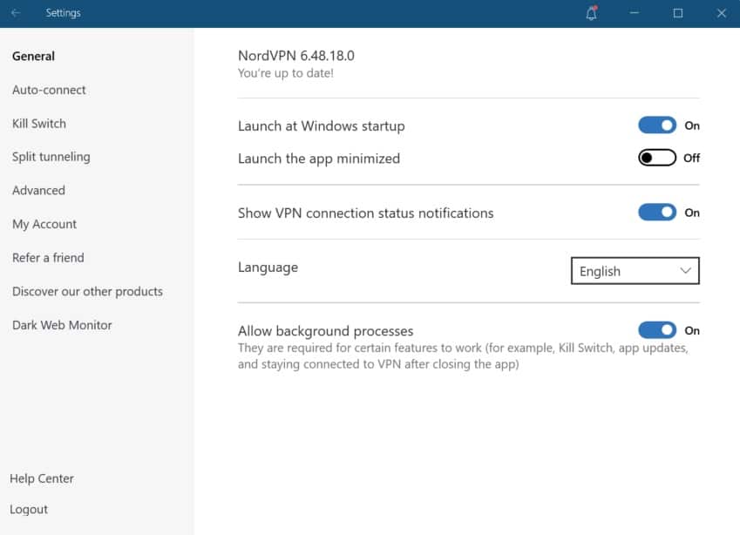Click Refer a friend
Screen dimensions: 740x535
coord(48,258)
